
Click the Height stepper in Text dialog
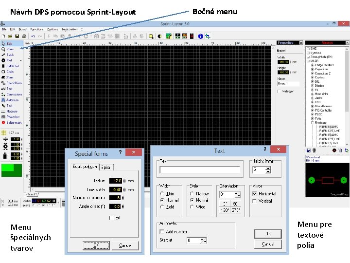click(268, 170)
